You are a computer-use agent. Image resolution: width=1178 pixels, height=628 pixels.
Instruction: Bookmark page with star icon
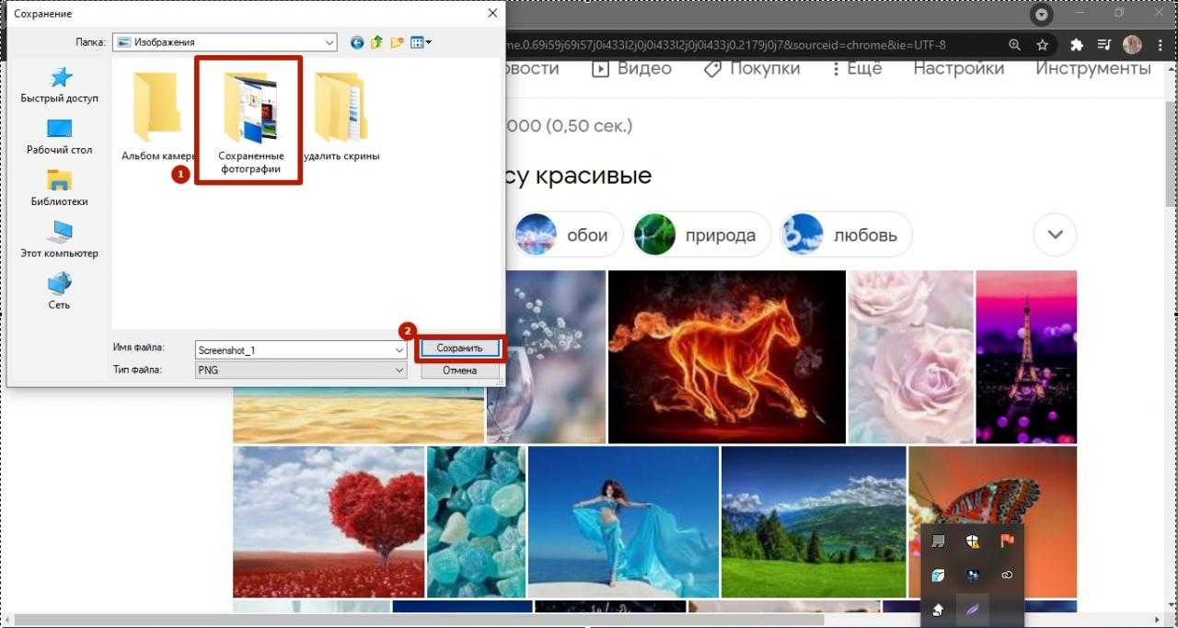1043,44
